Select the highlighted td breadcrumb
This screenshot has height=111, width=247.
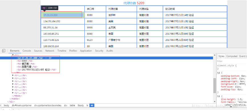92,105
